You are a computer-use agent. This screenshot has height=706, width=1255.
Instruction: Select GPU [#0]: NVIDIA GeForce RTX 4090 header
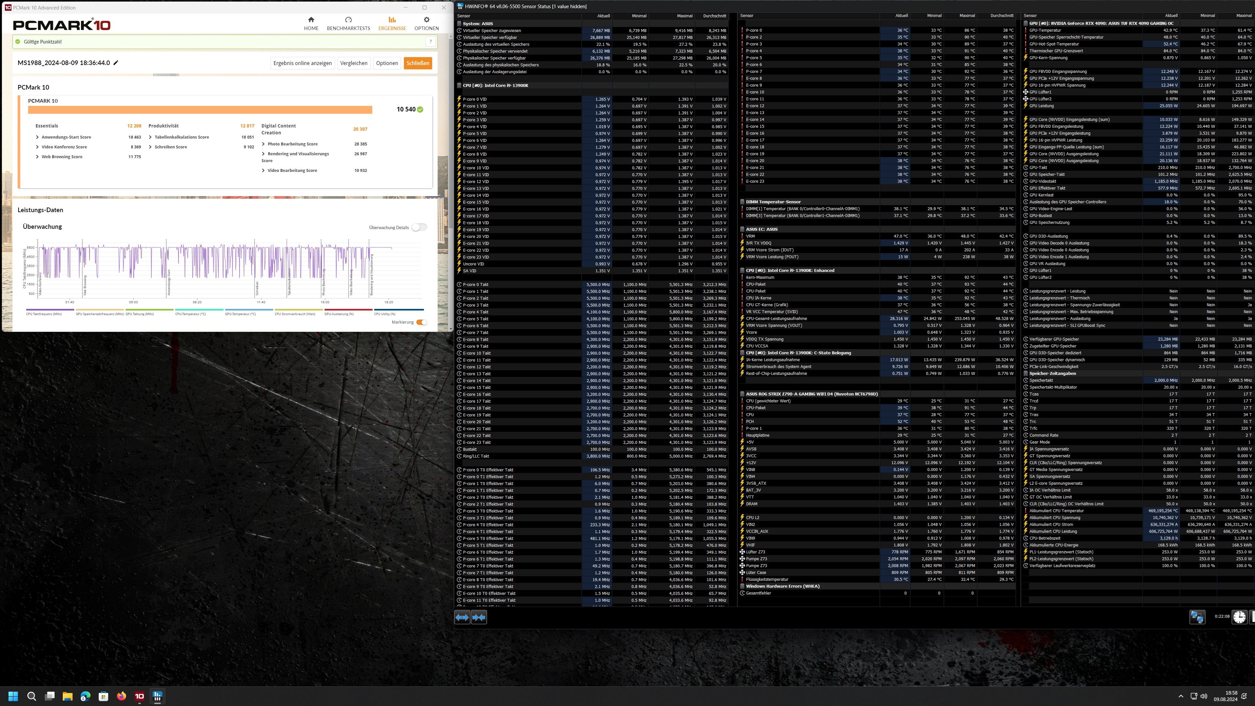1101,24
